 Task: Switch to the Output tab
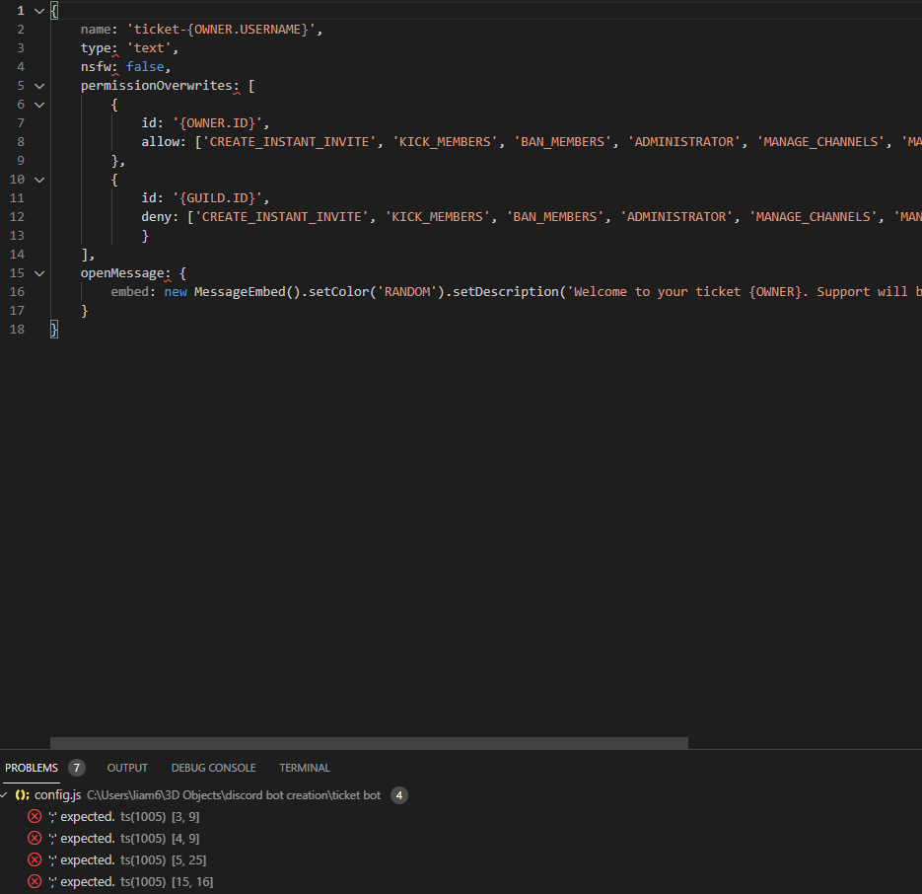pos(126,767)
